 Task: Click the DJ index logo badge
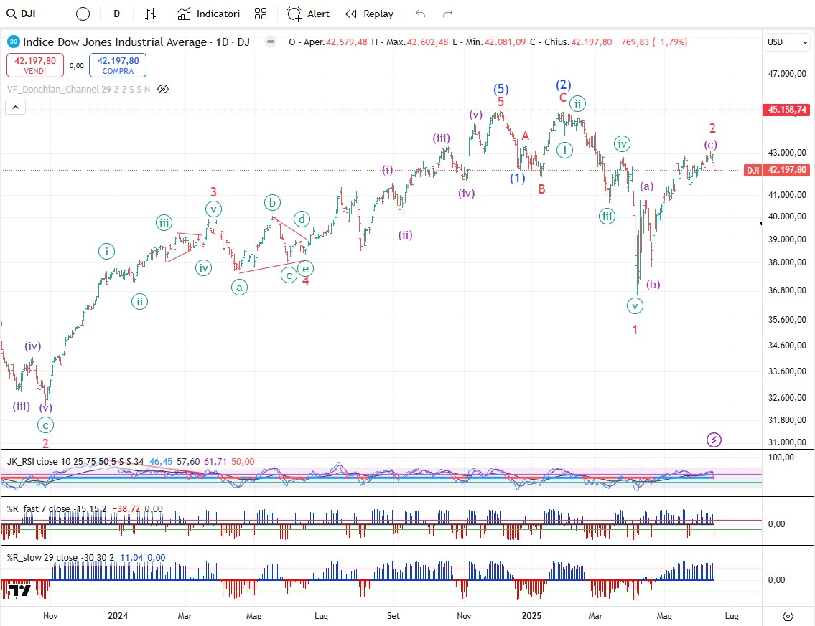point(14,42)
